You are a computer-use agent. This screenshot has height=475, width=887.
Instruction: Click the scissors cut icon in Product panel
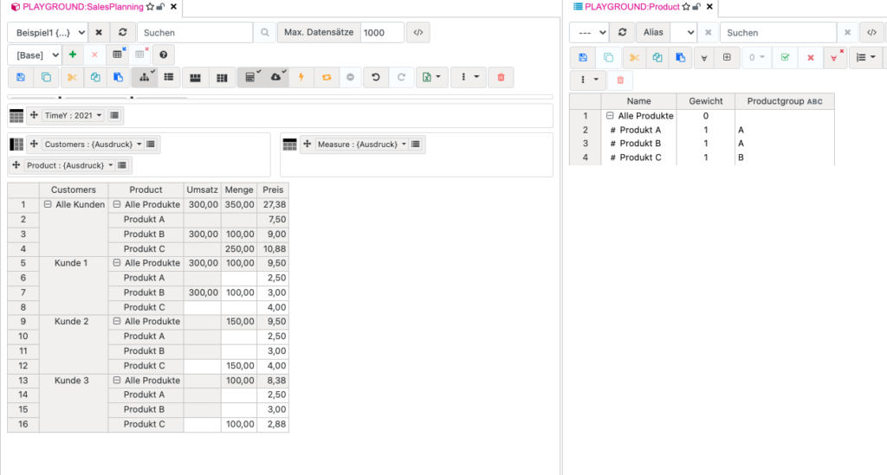634,58
